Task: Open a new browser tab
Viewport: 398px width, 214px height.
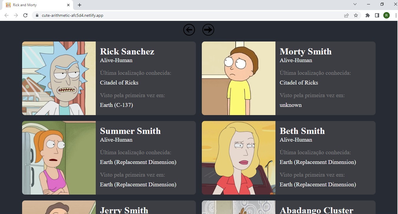Action: (79, 5)
